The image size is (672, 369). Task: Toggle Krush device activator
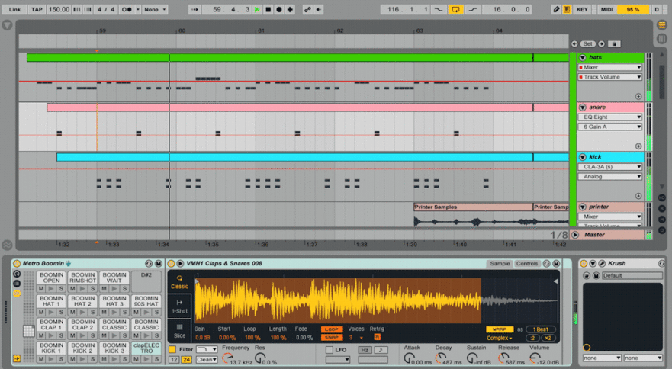(584, 263)
